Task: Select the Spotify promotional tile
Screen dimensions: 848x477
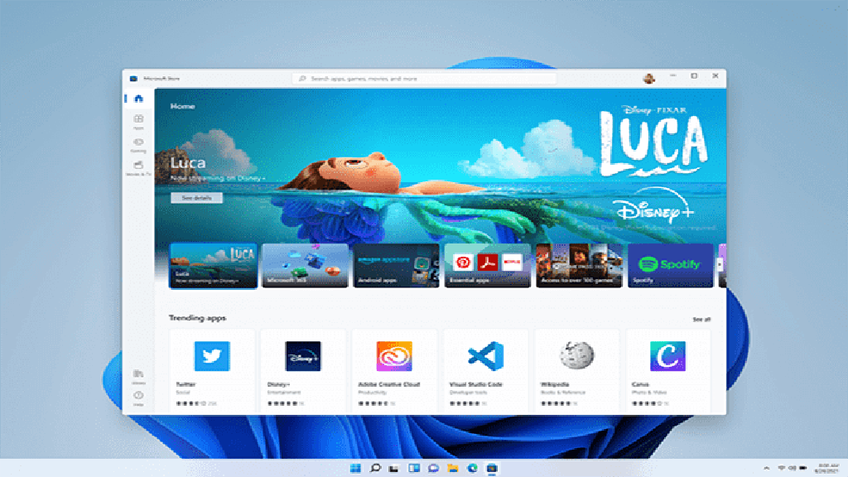Action: pyautogui.click(x=671, y=266)
